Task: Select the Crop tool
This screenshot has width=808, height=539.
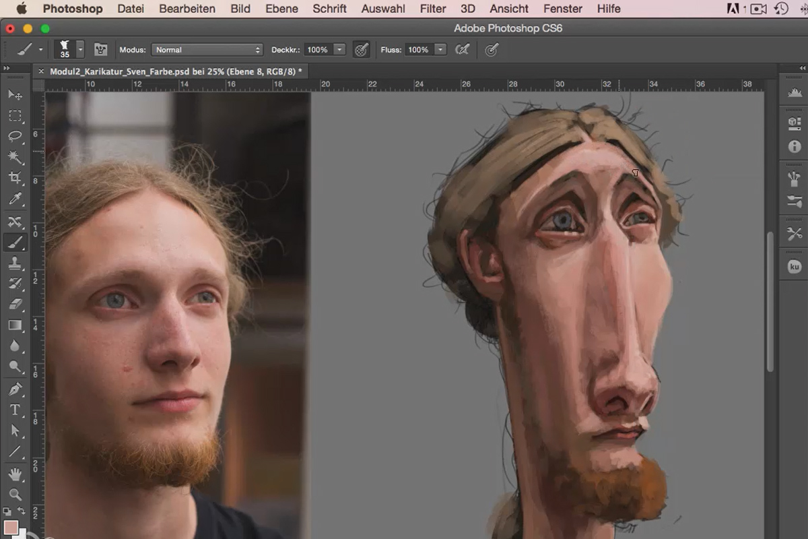Action: pyautogui.click(x=15, y=178)
